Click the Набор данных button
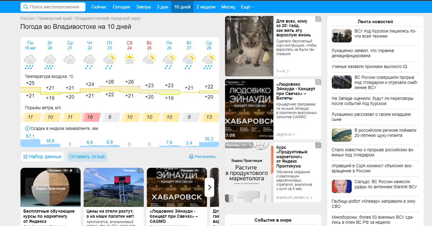432x226 pixels. tap(42, 157)
